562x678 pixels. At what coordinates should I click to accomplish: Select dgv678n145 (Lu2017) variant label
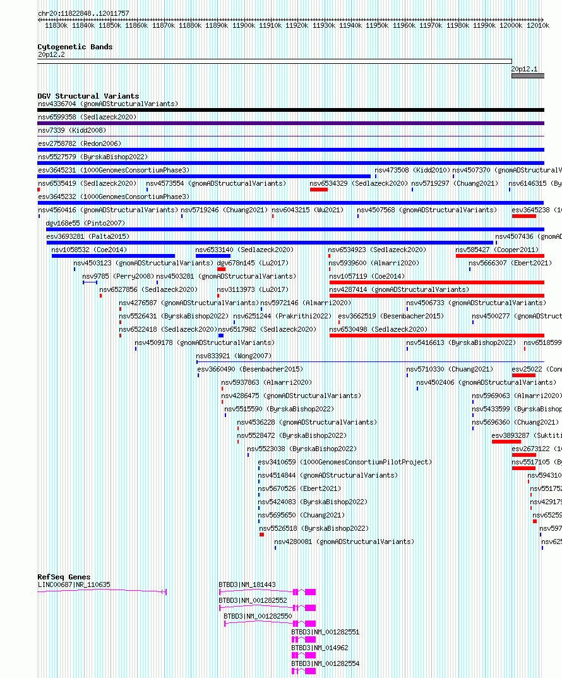tap(253, 263)
